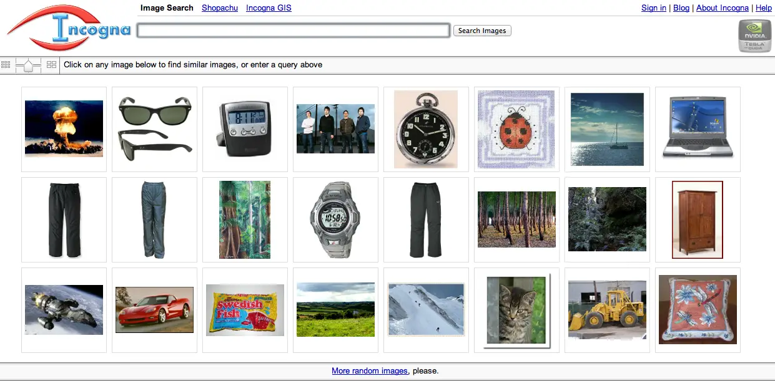Open the Blog link

(x=681, y=8)
